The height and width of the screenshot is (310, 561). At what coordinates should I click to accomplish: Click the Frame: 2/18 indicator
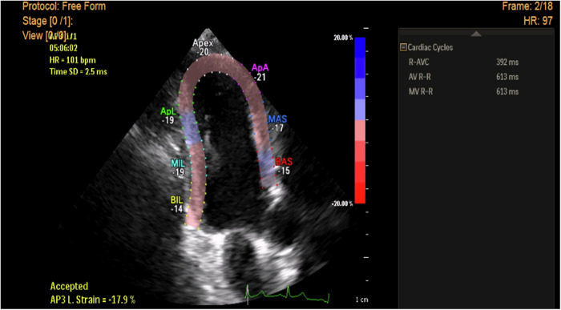(527, 6)
